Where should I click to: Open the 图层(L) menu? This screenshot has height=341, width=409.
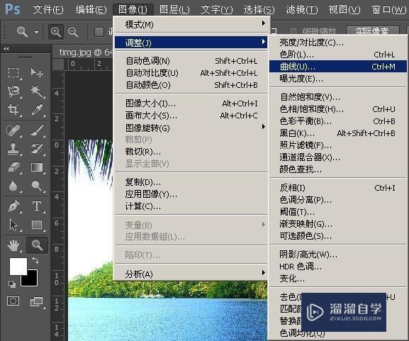pyautogui.click(x=174, y=10)
